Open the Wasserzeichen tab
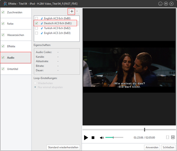This screenshot has width=177, height=151. coord(16,35)
